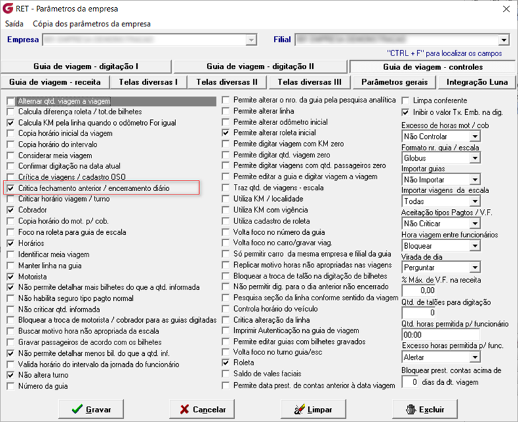Click the Globus app icon in title bar

coord(7,9)
